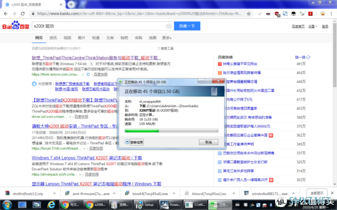This screenshot has width=337, height=210.
Task: Click recommended link 联想万能网卡驱动
Action: (x=96, y=89)
